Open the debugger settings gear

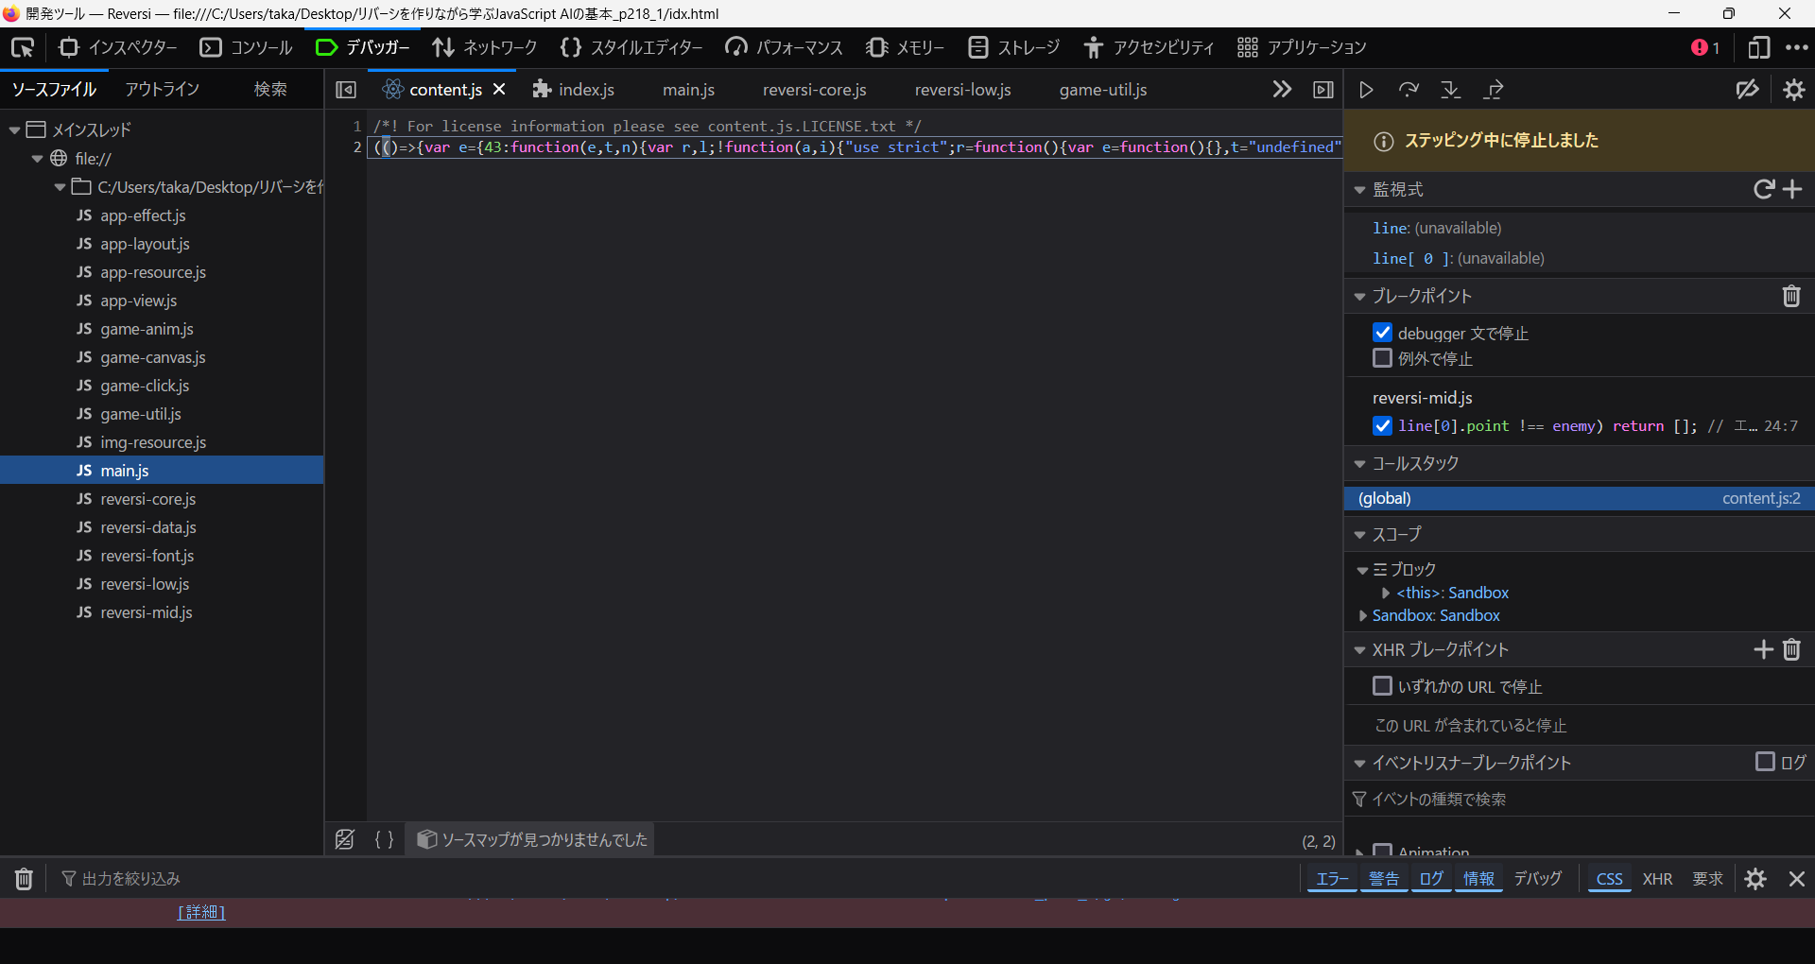(x=1793, y=90)
